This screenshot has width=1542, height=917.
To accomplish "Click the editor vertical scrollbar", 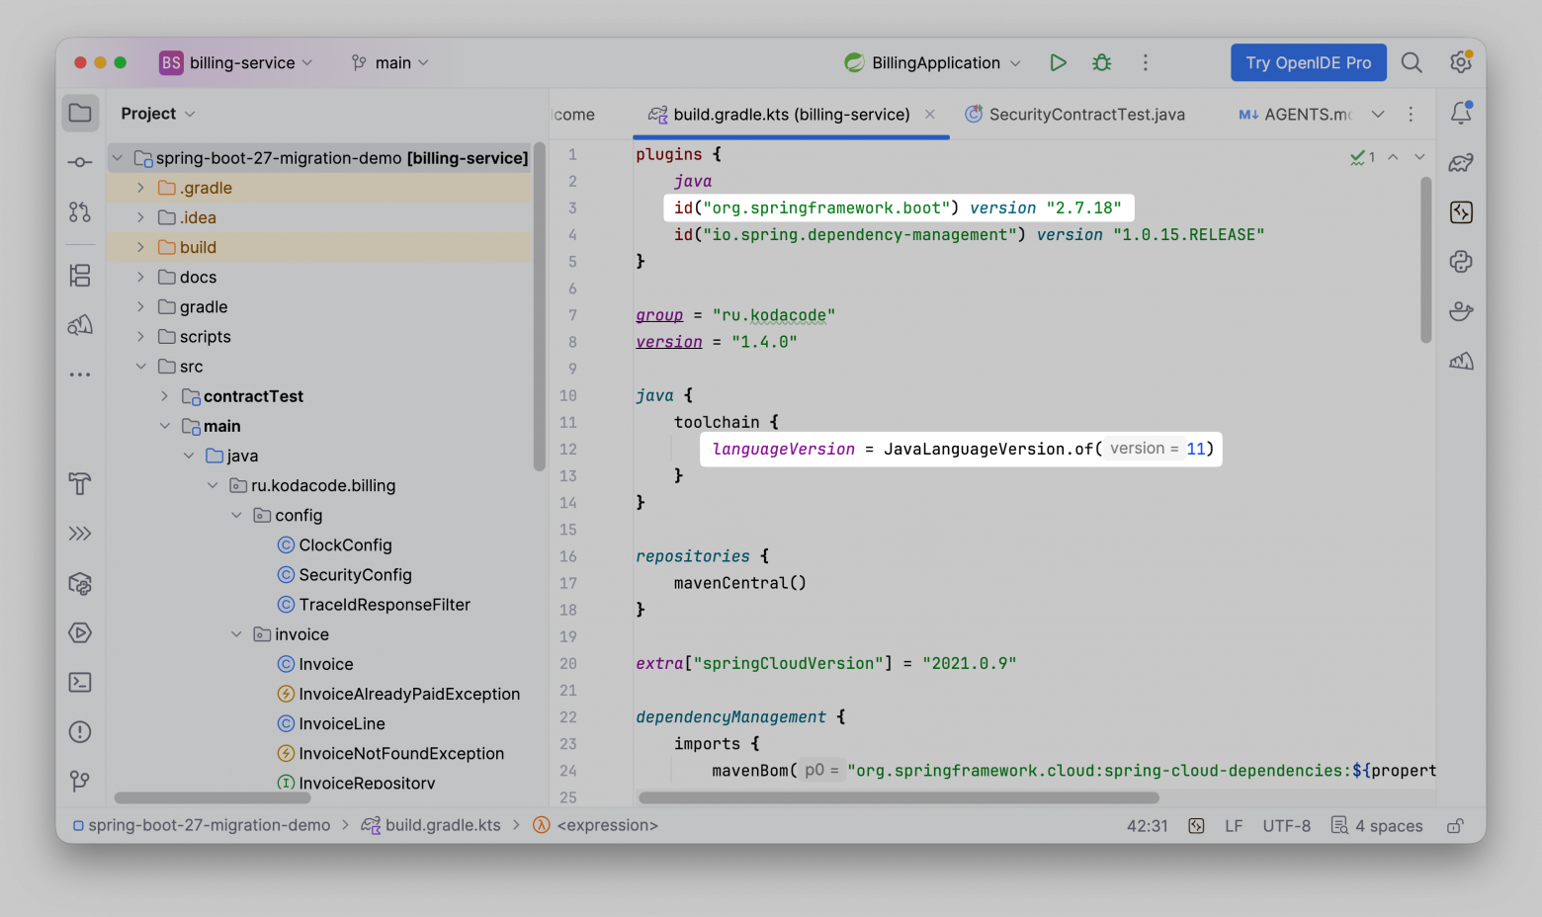I will (1425, 260).
